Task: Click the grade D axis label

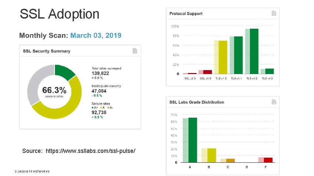Action: pyautogui.click(x=247, y=167)
